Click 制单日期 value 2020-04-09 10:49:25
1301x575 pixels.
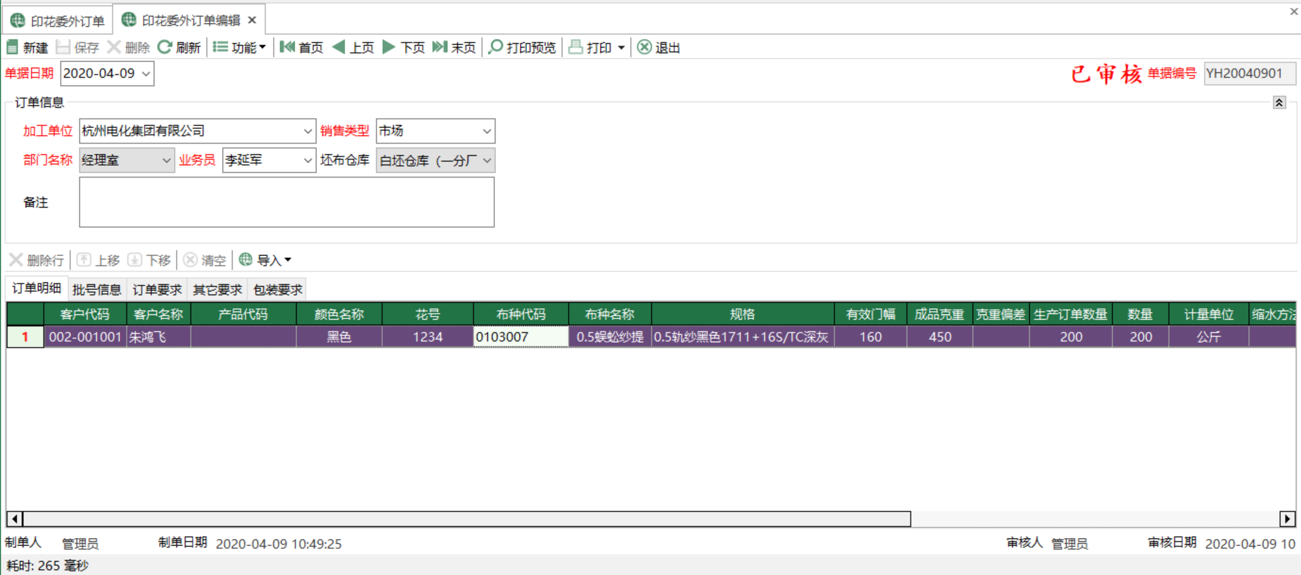pos(278,544)
